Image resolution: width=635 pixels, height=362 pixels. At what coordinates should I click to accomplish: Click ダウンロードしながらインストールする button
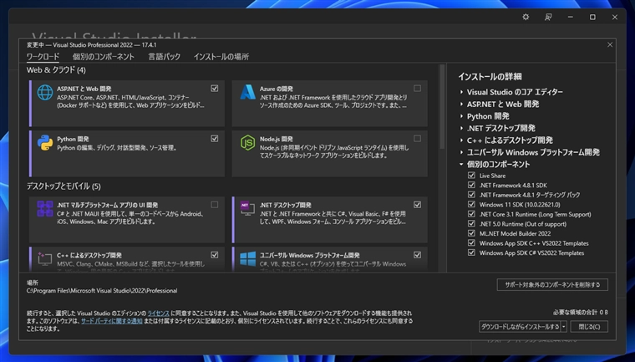(520, 327)
